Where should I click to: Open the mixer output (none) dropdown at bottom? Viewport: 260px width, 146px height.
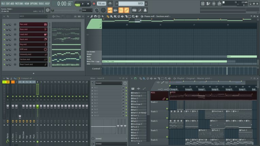(x=110, y=144)
